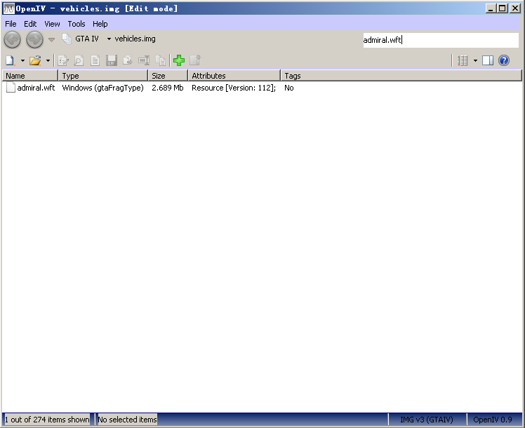525x428 pixels.
Task: Click the text document toolbar icon
Action: [x=95, y=60]
